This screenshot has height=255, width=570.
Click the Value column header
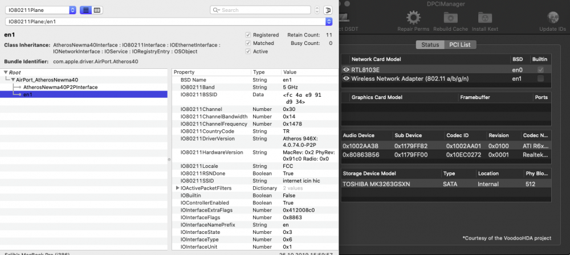click(x=310, y=72)
